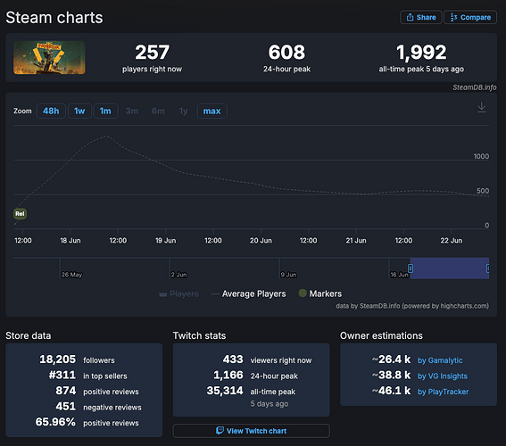The height and width of the screenshot is (446, 506).
Task: Click the ~26.4 k owner estimate
Action: pyautogui.click(x=392, y=359)
